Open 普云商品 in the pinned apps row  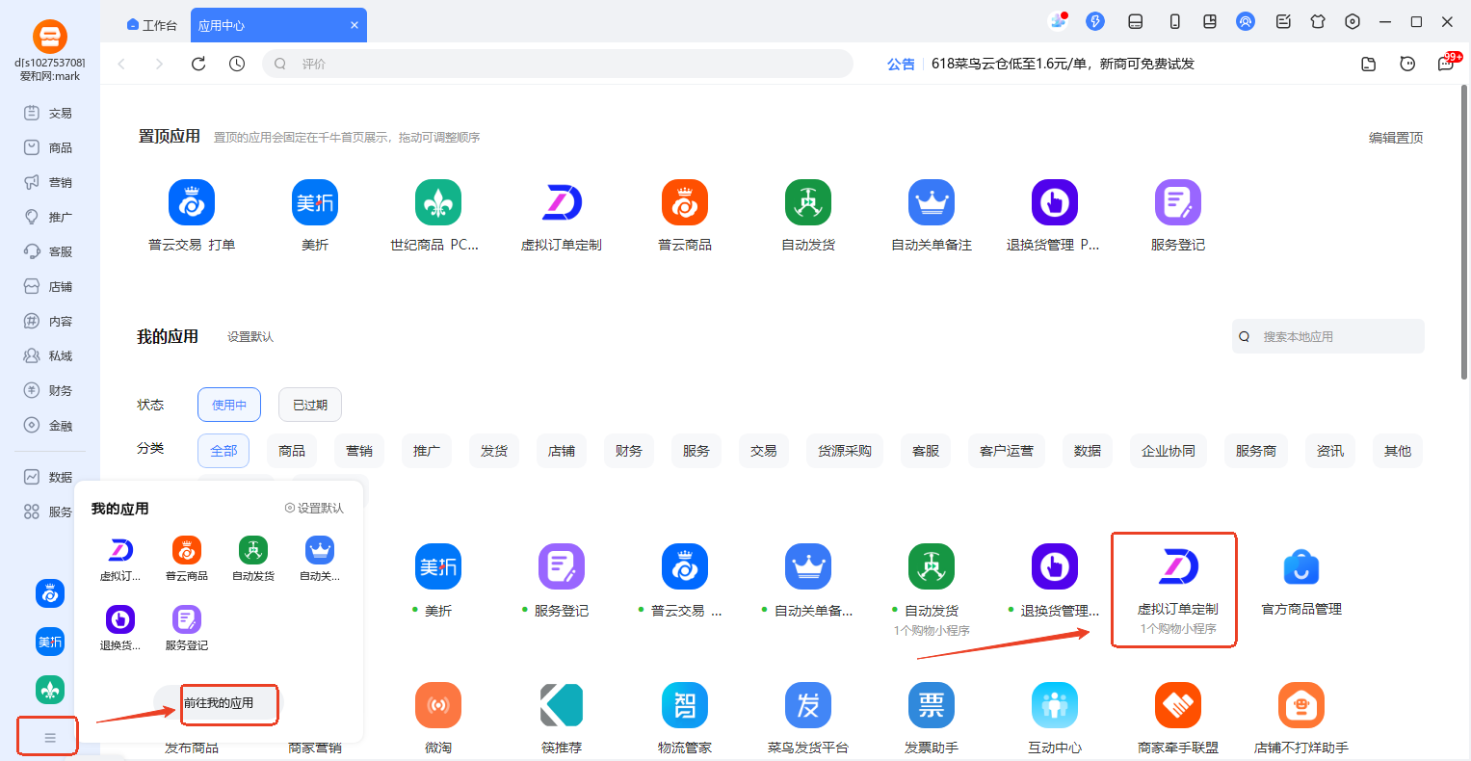[x=685, y=203]
